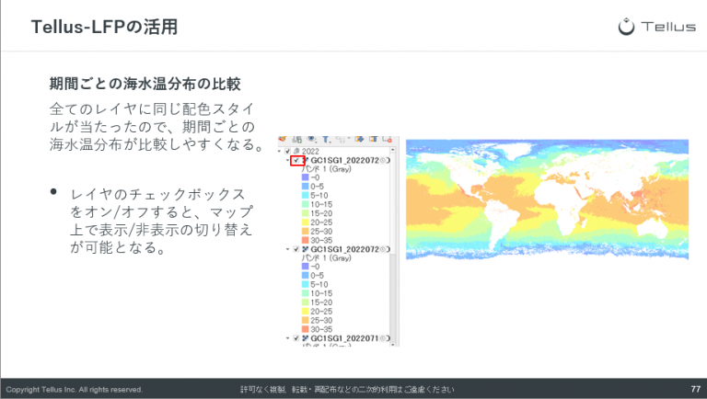Click the 30-35 swatch in the second layer's legend
707x399 pixels.
pos(306,329)
